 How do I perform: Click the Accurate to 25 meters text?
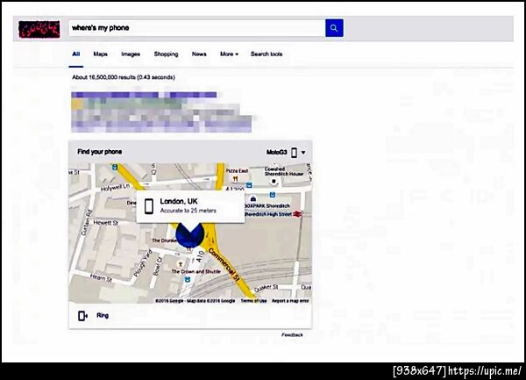188,211
